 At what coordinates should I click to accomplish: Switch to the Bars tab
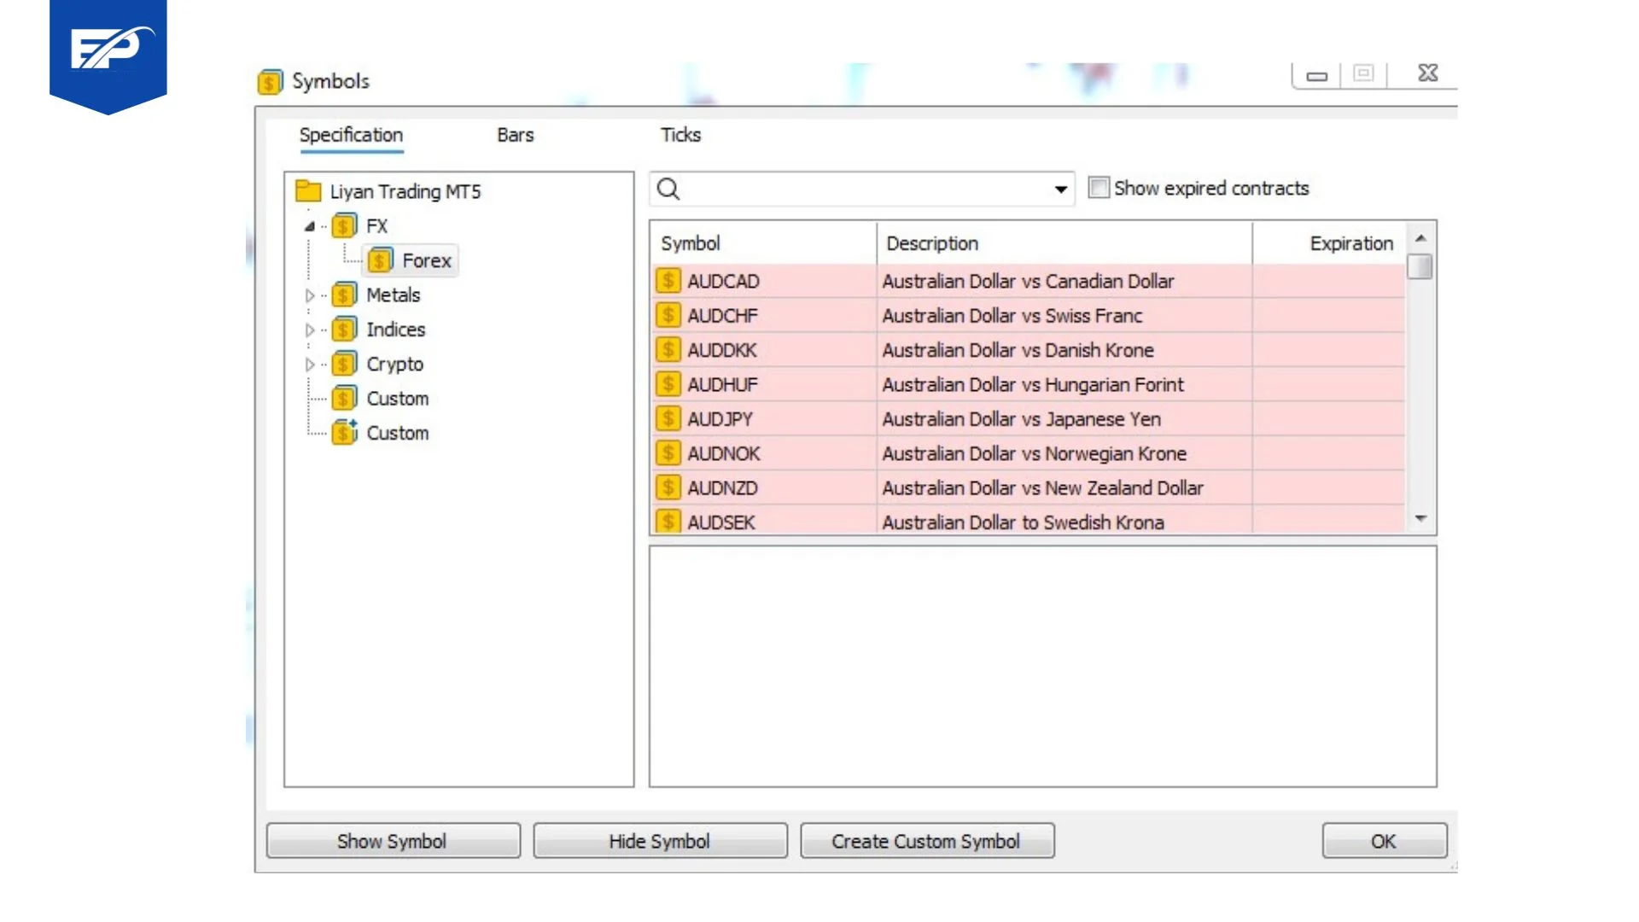click(515, 135)
